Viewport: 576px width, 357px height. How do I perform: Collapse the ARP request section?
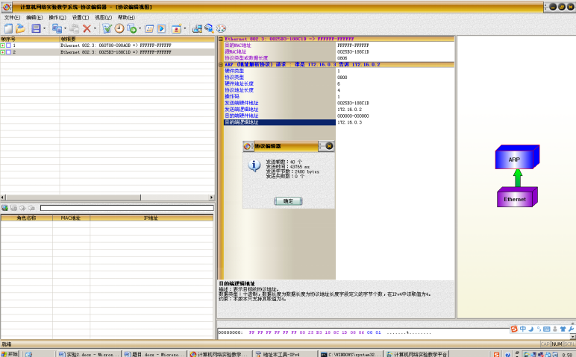(221, 65)
